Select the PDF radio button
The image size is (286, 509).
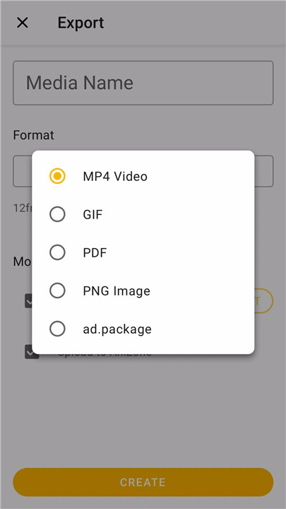[x=57, y=252]
